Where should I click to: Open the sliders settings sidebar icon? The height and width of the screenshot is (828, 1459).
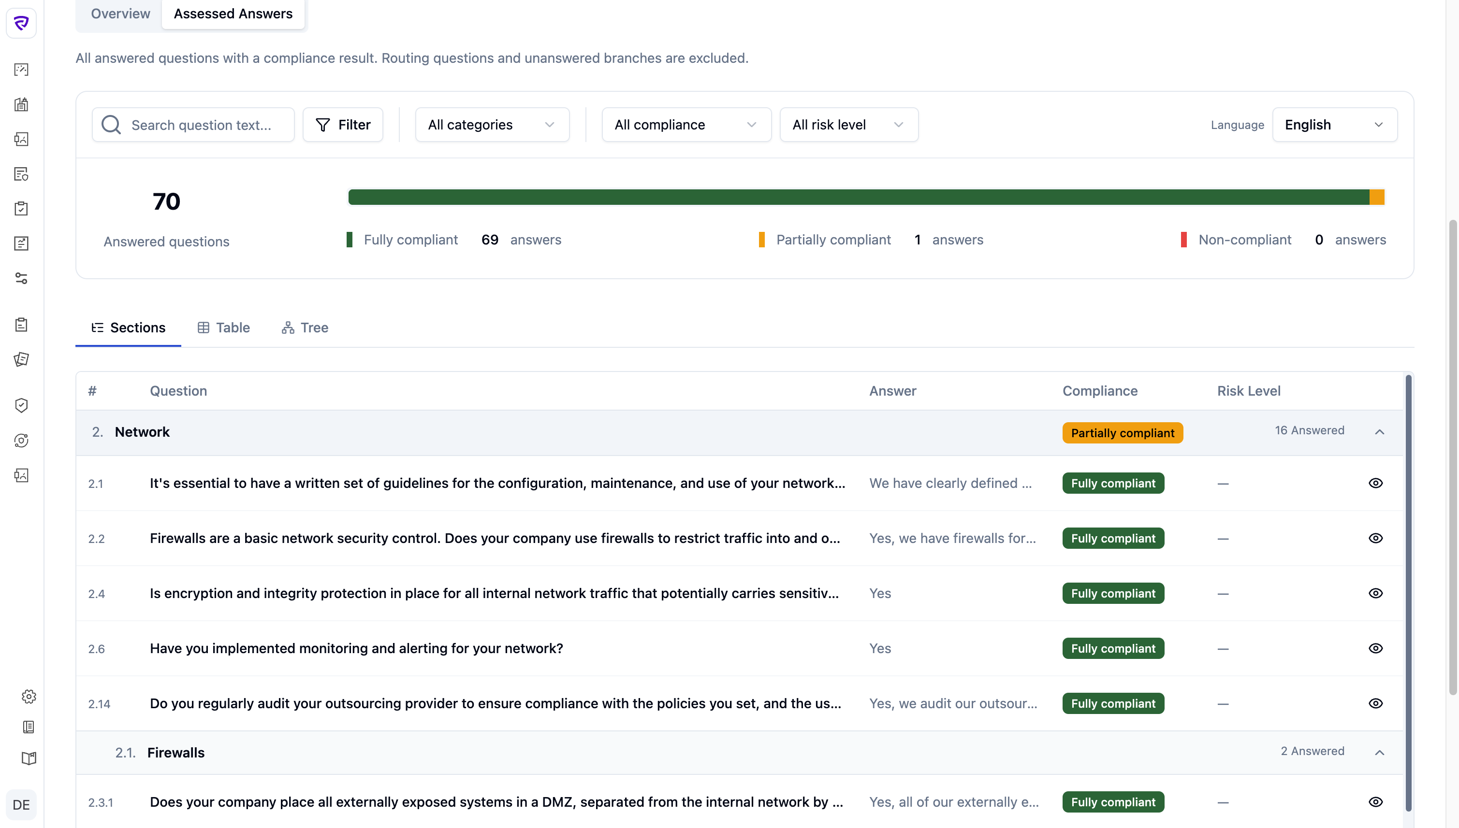click(x=21, y=278)
